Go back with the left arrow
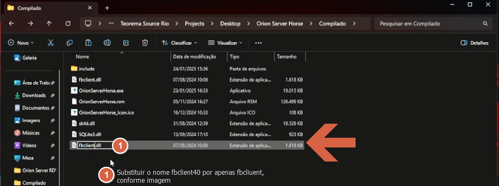 [x=11, y=23]
